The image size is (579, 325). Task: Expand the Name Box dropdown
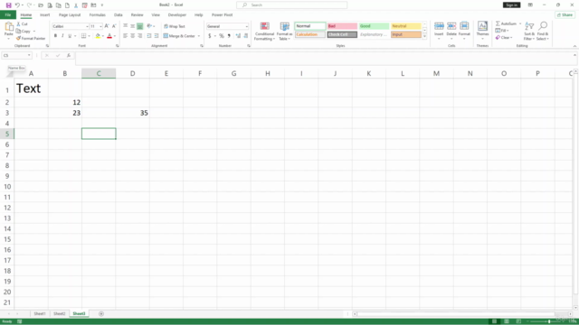29,55
